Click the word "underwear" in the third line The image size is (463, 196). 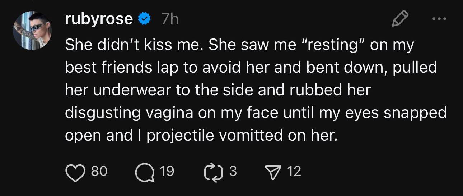point(130,90)
